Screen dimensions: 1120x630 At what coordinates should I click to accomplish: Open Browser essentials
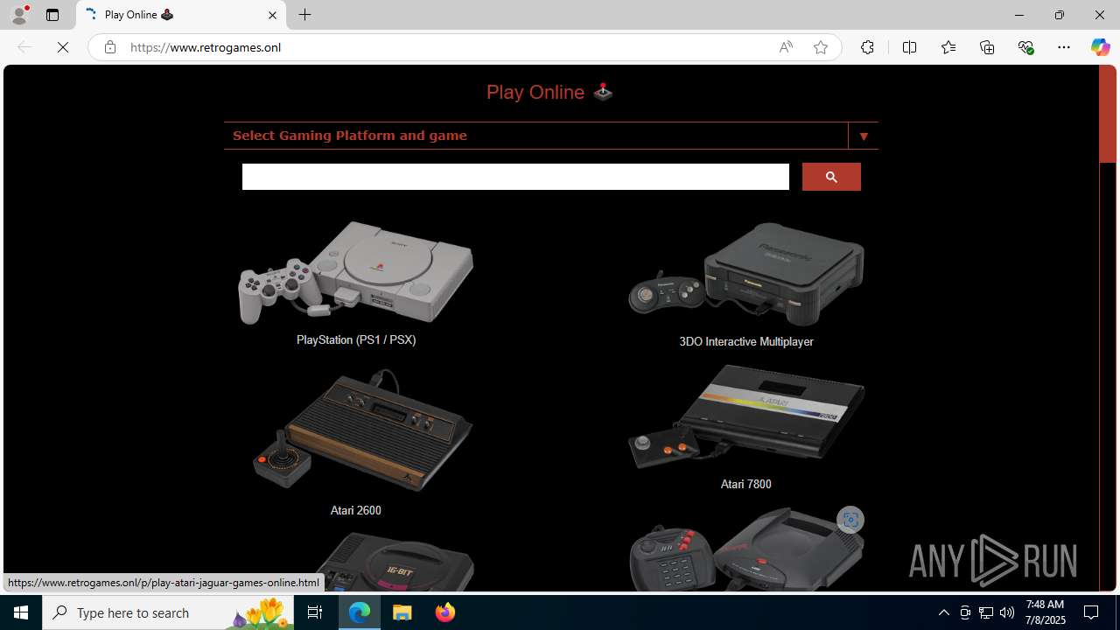point(1025,47)
